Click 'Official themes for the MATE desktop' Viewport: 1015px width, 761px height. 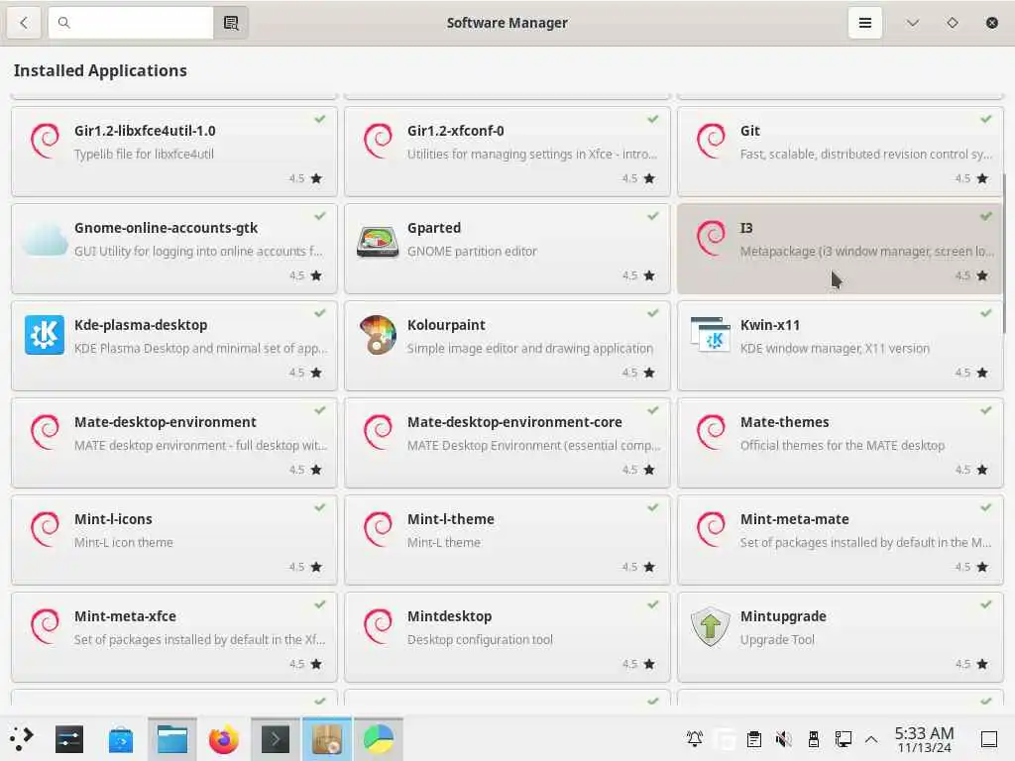tap(843, 445)
